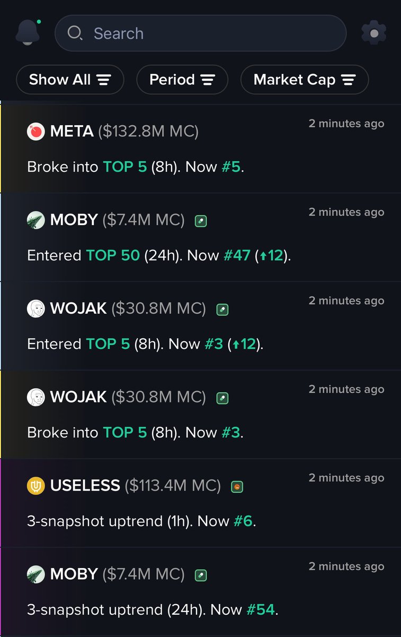The image size is (401, 637).
Task: Open USELESS ticker name link
Action: pos(85,485)
